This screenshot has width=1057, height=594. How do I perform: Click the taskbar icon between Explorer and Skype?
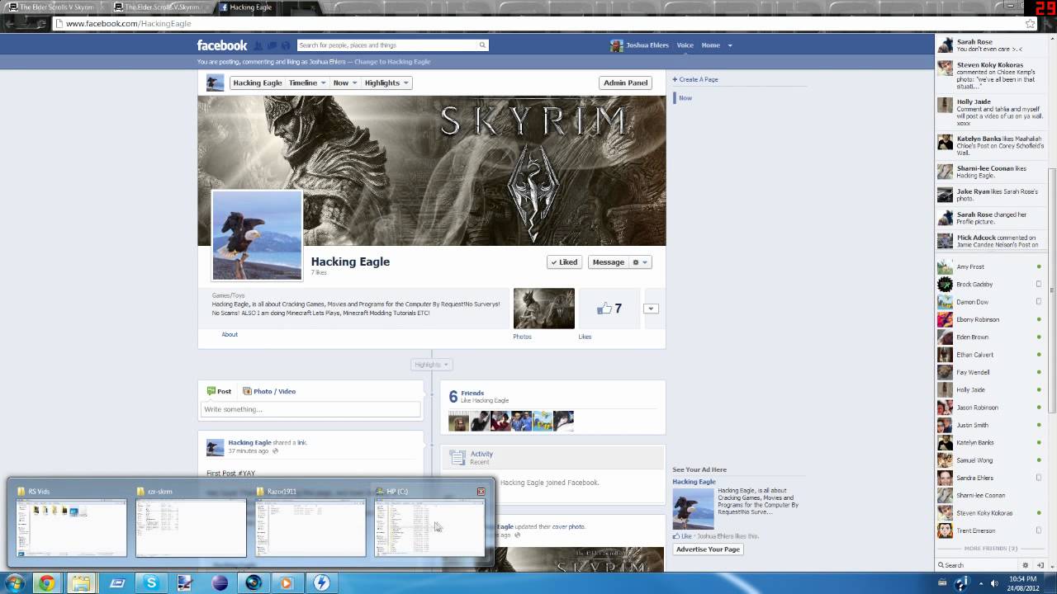[x=116, y=583]
